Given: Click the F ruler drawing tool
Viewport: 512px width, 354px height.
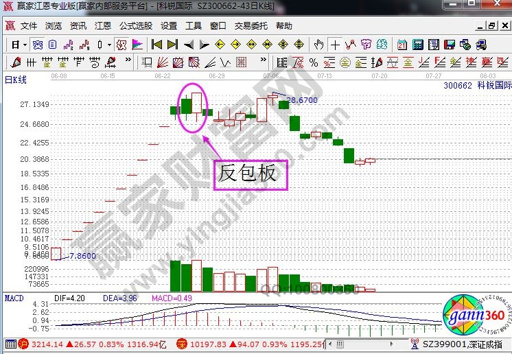Looking at the screenshot, I should 79,62.
